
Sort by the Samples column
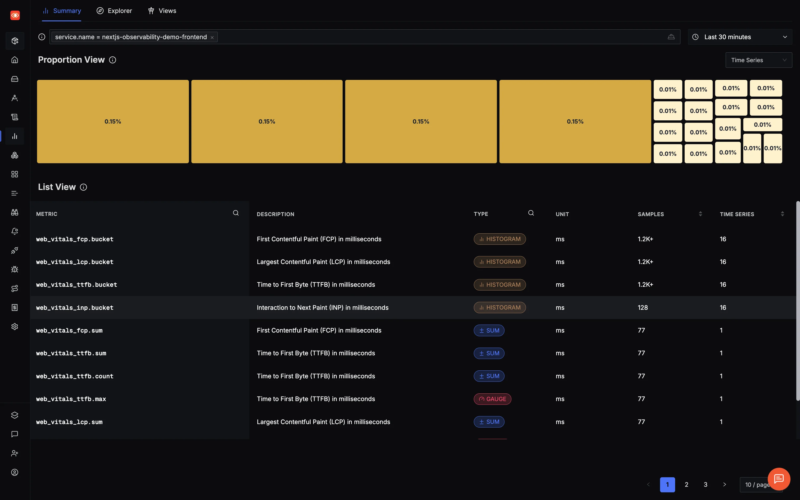tap(700, 214)
